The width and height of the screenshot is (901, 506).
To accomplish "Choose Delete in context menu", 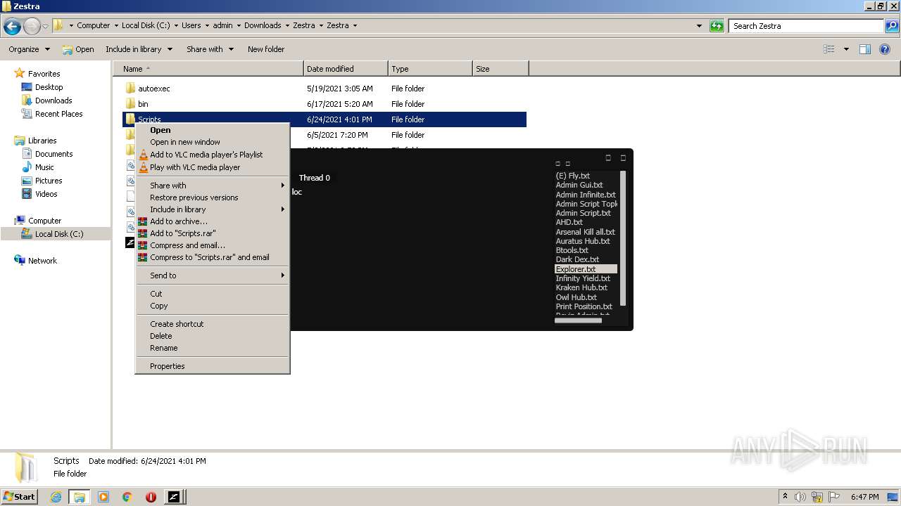I will 213,336.
